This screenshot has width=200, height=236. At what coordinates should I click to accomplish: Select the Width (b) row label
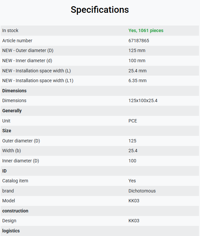[11, 151]
